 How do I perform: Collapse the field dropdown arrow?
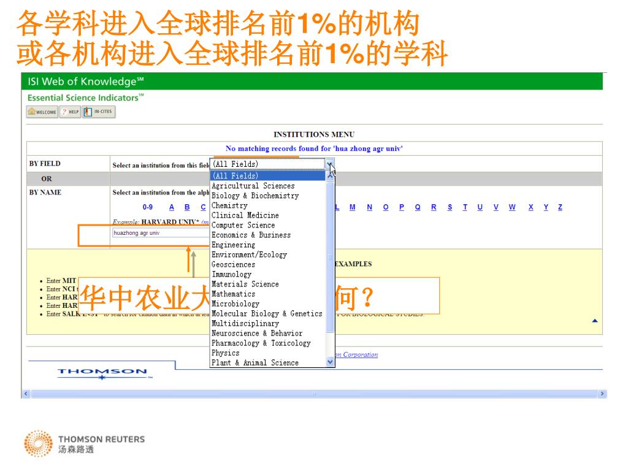(329, 164)
